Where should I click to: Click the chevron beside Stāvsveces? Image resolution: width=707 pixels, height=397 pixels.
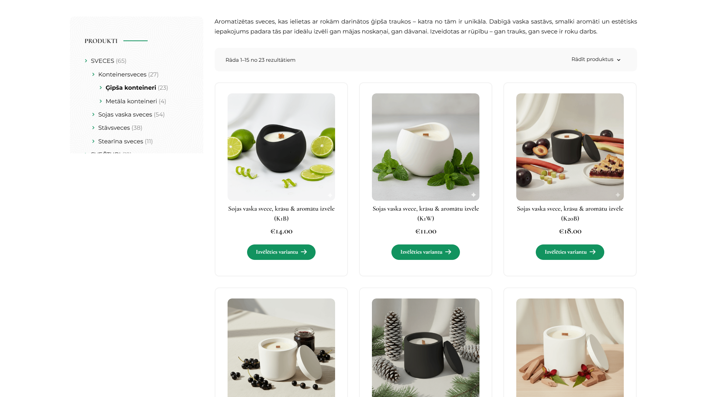pyautogui.click(x=93, y=128)
